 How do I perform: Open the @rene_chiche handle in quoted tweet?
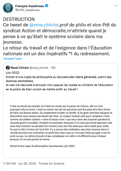click(x=39, y=68)
